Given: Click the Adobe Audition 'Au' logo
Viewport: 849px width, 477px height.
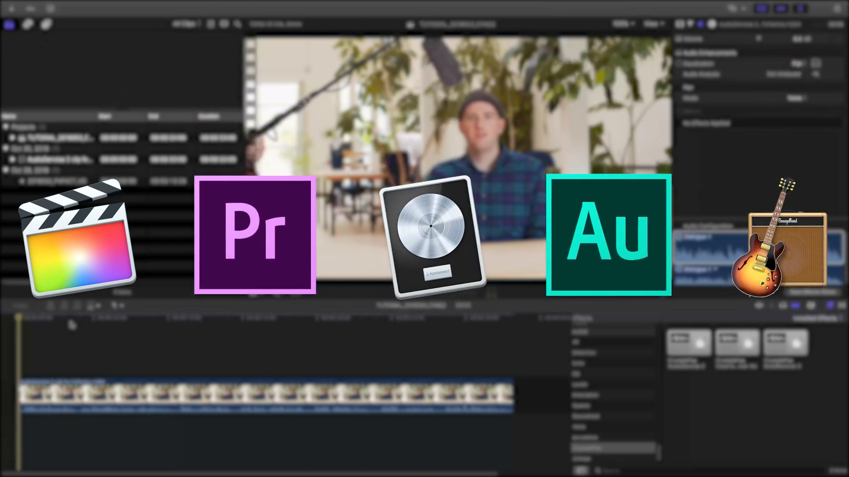Looking at the screenshot, I should [609, 235].
